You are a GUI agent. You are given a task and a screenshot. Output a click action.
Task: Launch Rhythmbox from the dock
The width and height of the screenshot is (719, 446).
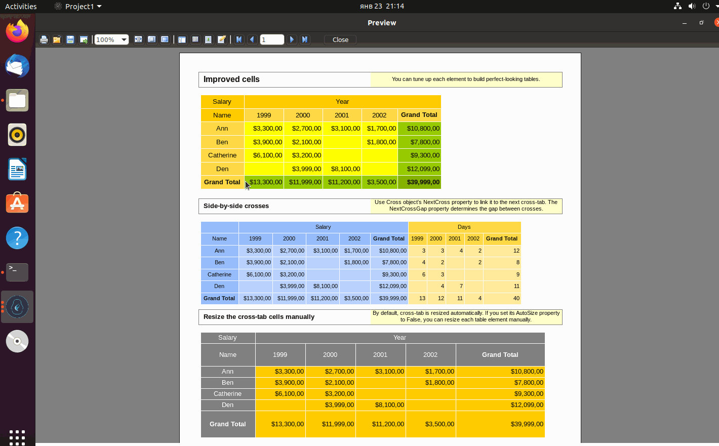pos(17,135)
